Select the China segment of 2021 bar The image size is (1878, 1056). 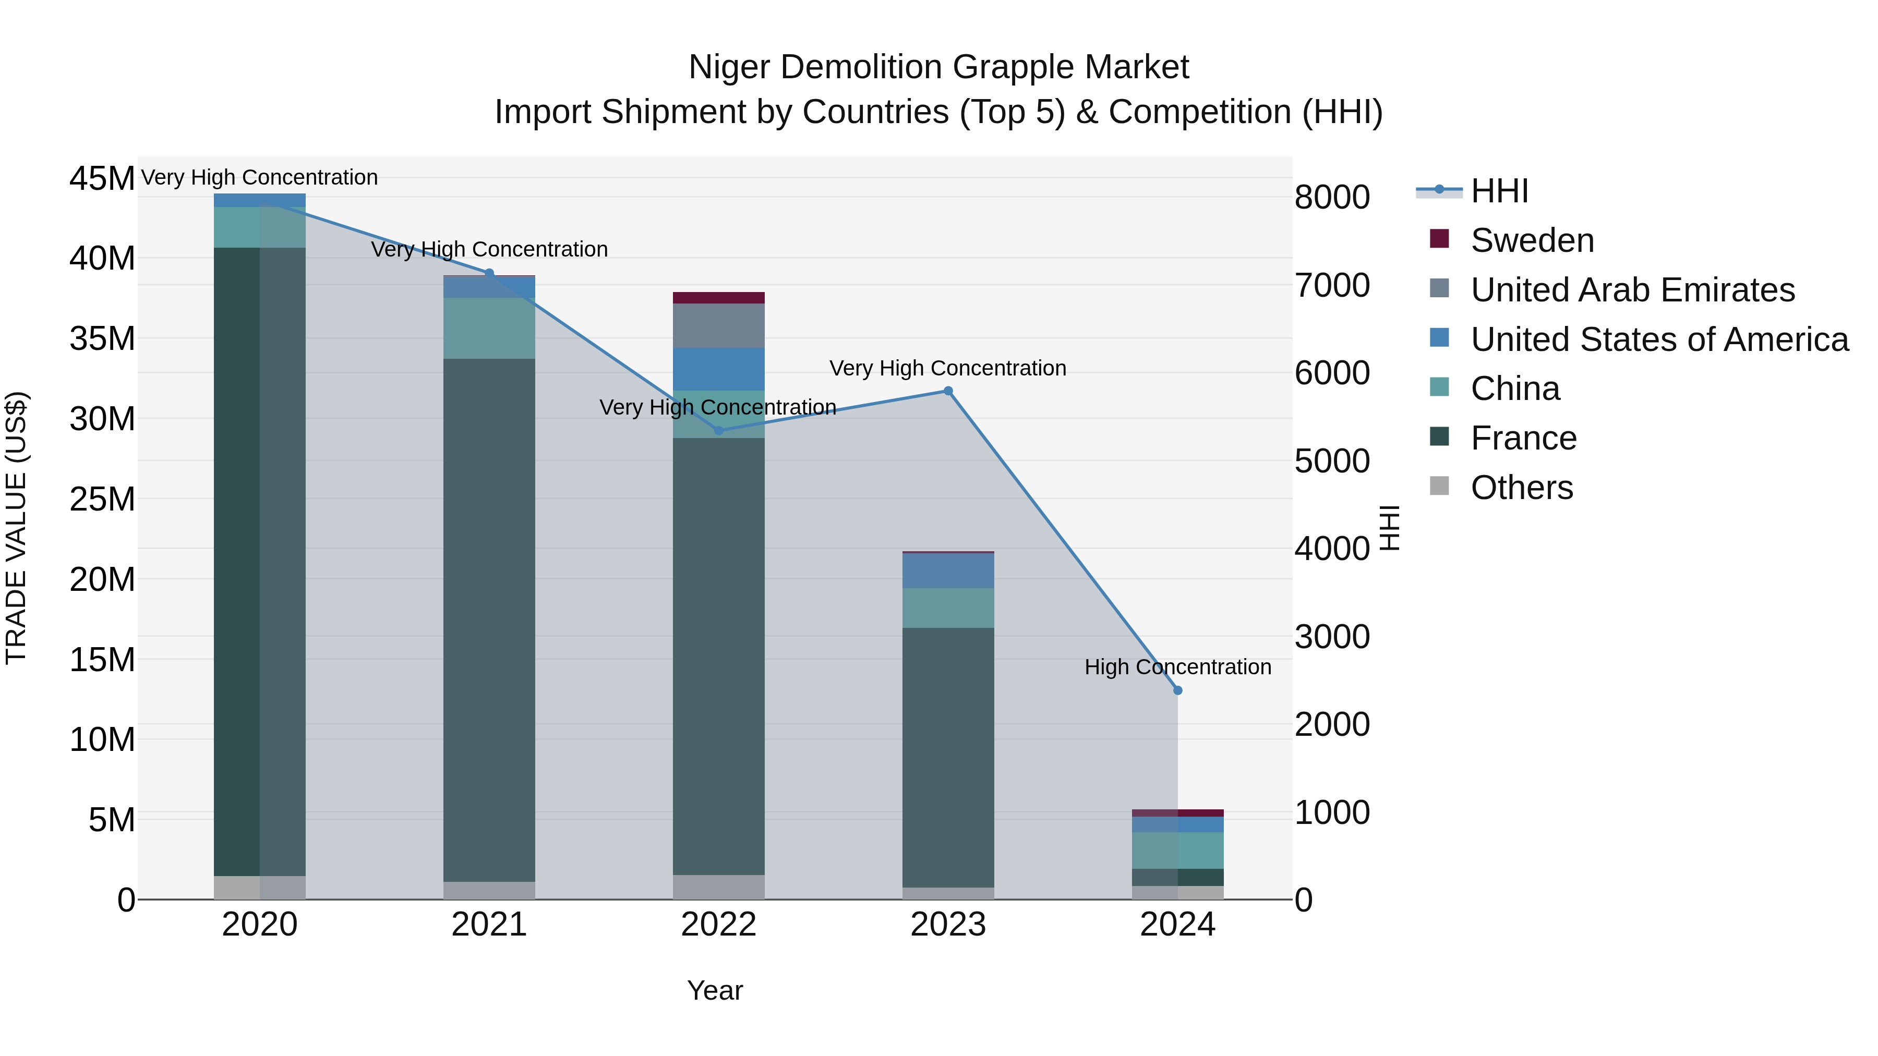point(489,328)
